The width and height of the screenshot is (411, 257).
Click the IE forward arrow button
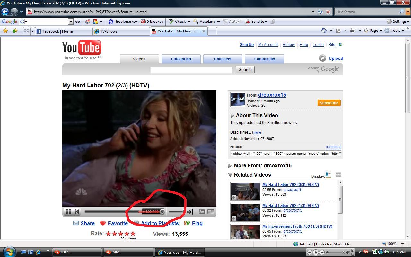pos(14,12)
